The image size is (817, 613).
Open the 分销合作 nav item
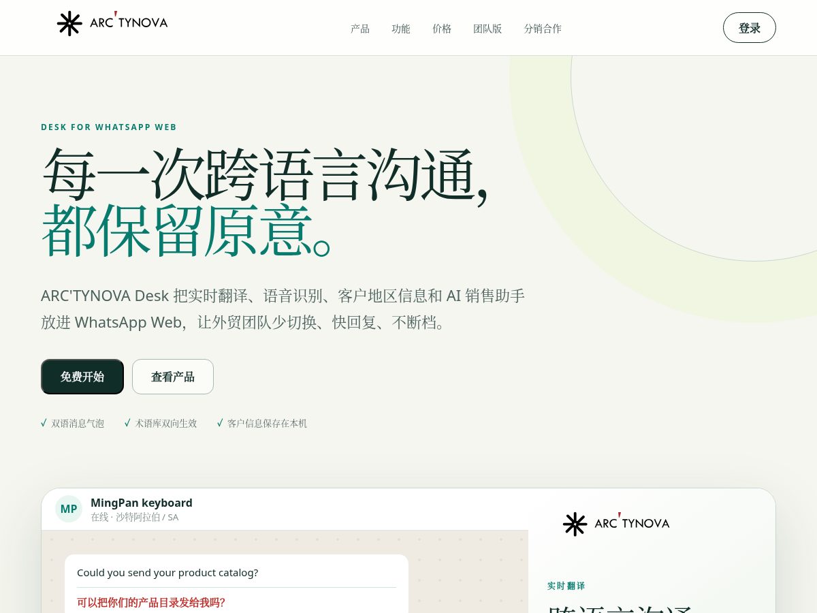point(543,29)
